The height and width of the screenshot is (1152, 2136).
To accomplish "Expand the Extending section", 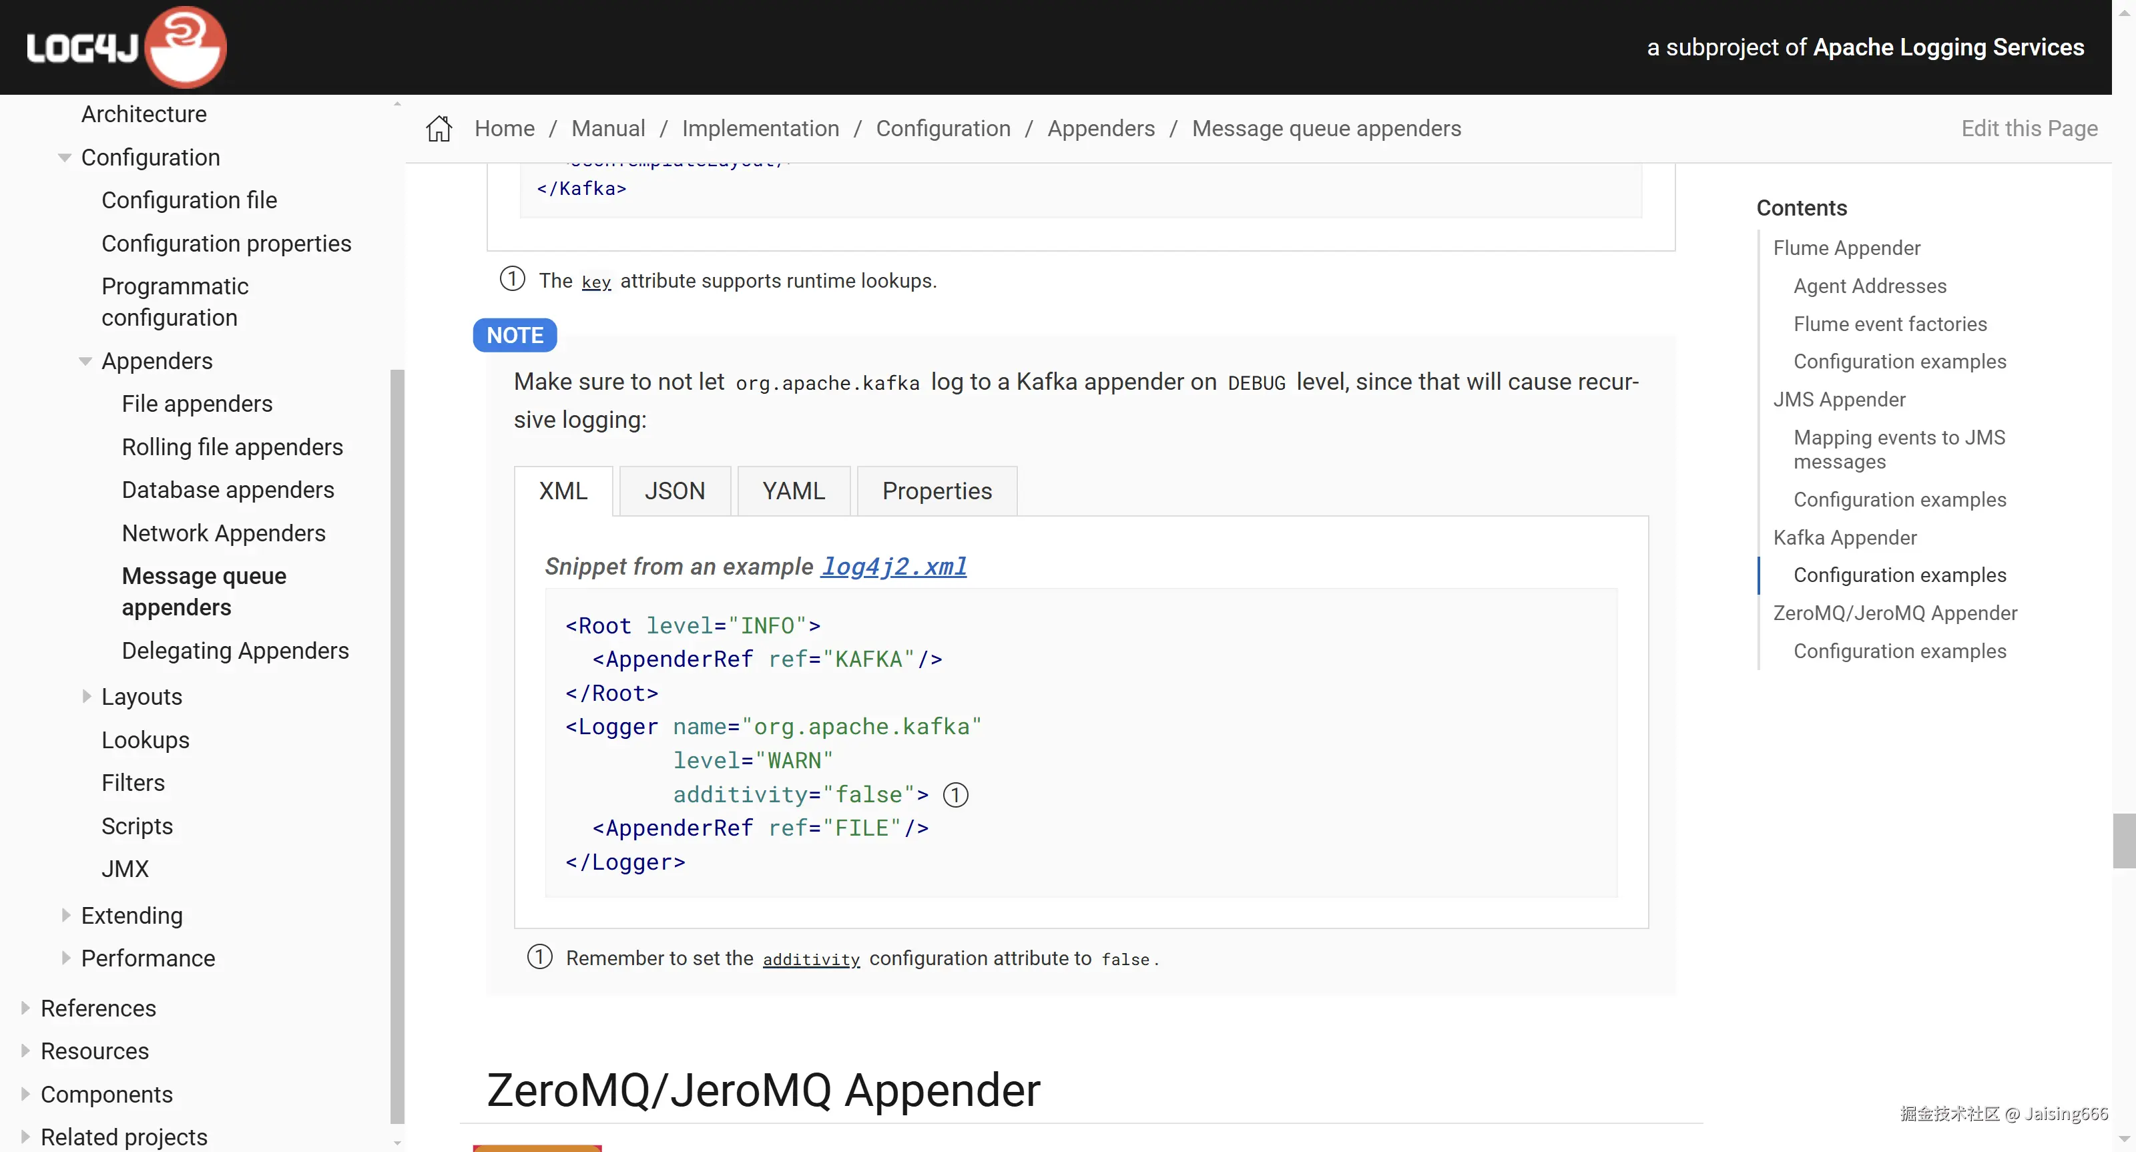I will coord(65,915).
